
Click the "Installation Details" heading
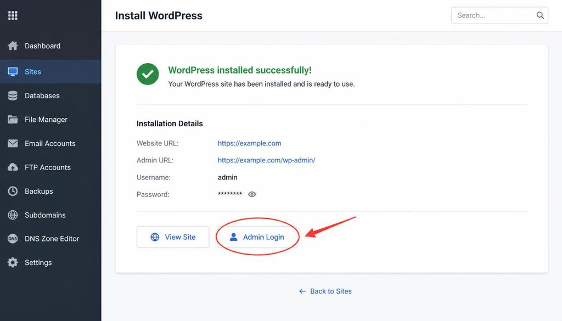coord(170,123)
